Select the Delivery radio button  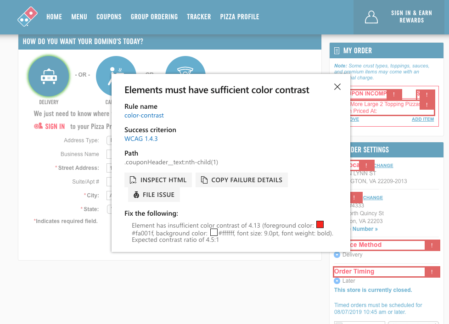point(337,255)
